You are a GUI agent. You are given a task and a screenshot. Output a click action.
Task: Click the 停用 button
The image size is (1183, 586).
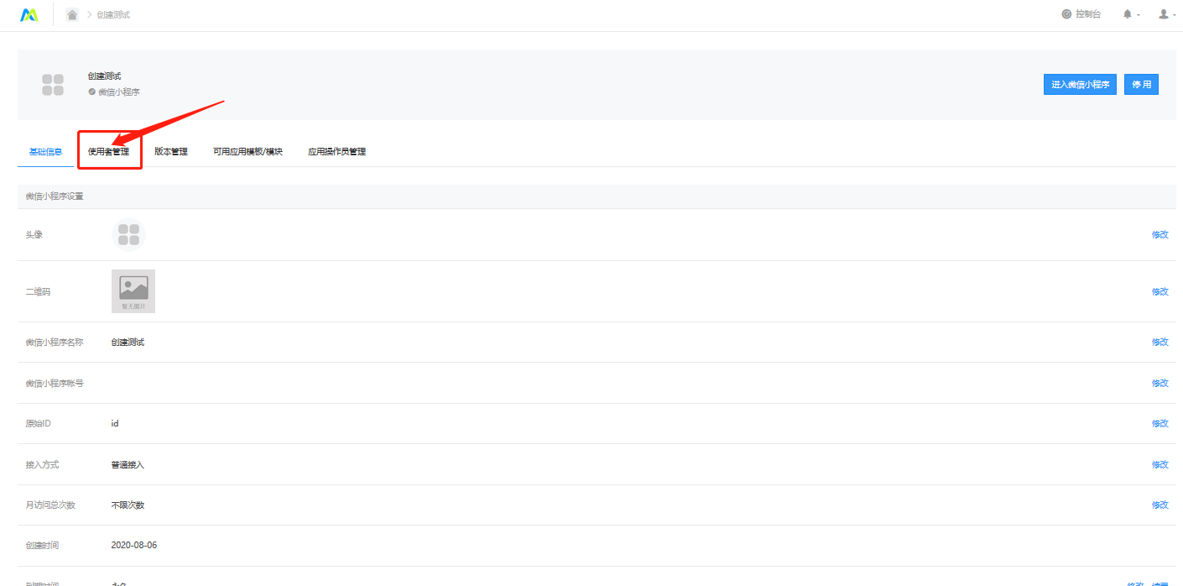1141,85
